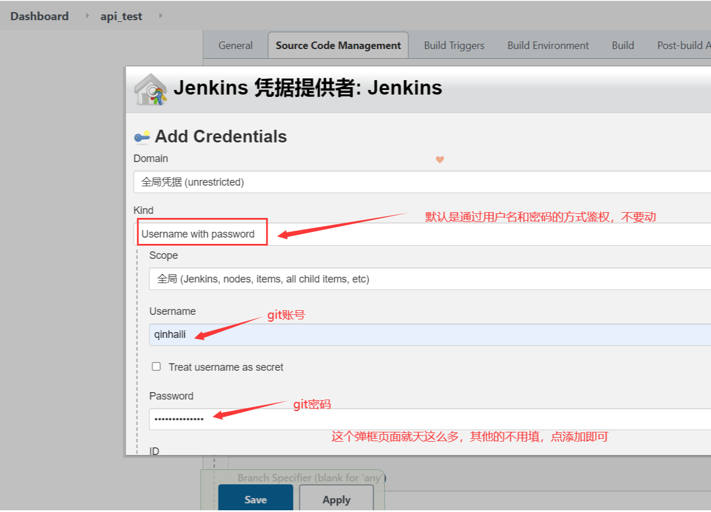Image resolution: width=711 pixels, height=512 pixels.
Task: Open the Domain dropdown showing 全局凭据 (unrestricted)
Action: pos(422,182)
